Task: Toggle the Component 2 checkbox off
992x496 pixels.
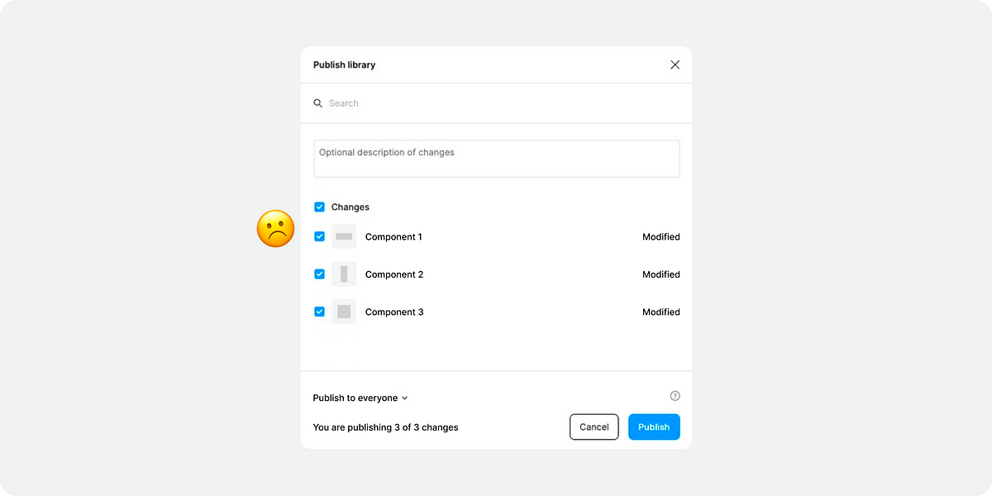Action: click(319, 274)
